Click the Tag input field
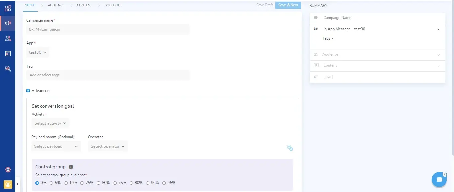 (x=108, y=75)
